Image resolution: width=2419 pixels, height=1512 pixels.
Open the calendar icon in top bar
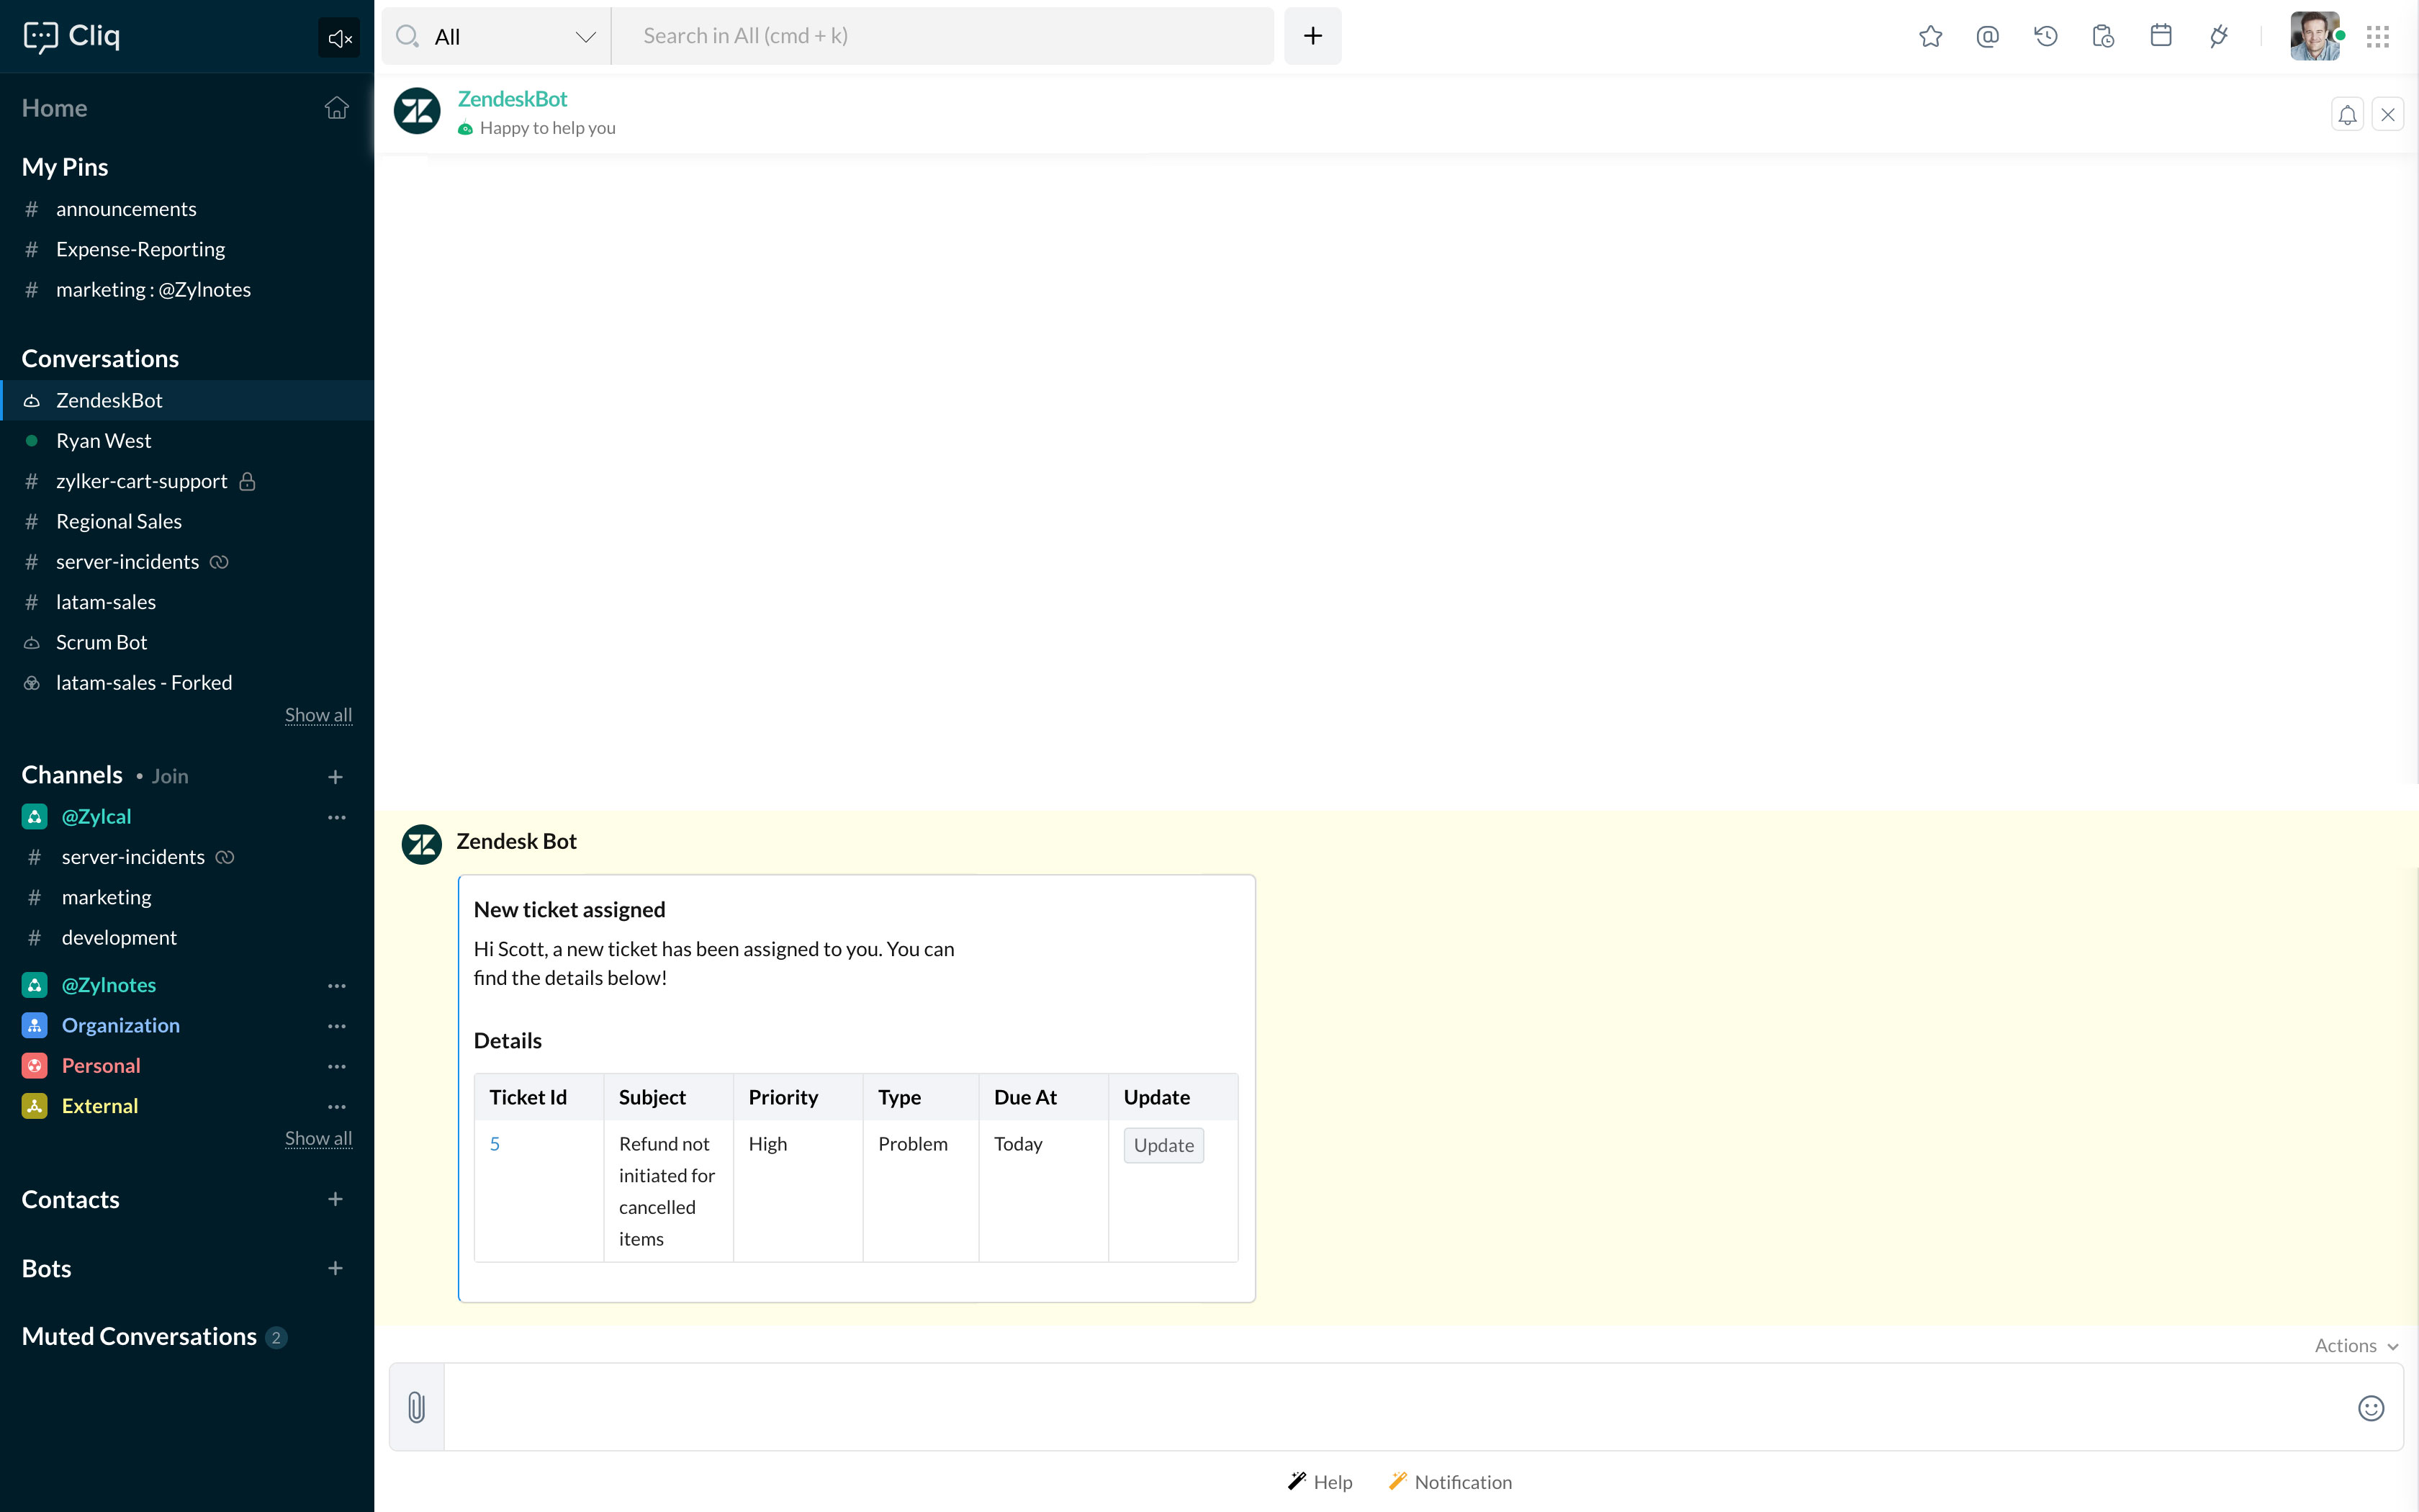click(2160, 37)
